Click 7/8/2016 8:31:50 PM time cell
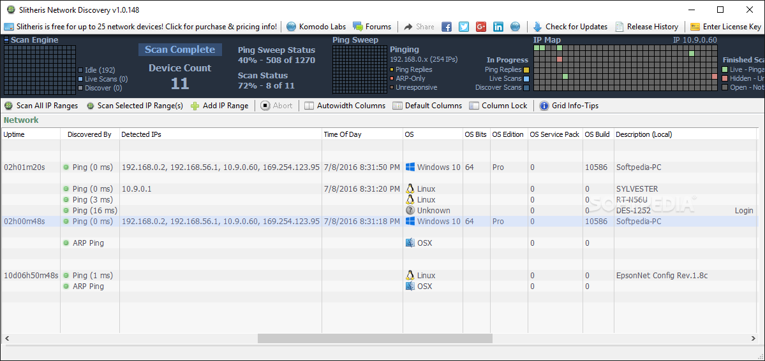This screenshot has width=765, height=361. [362, 167]
